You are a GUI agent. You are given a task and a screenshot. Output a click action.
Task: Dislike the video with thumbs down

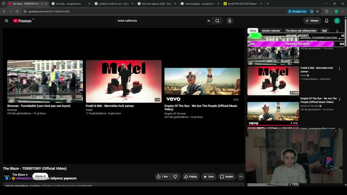[x=175, y=177]
